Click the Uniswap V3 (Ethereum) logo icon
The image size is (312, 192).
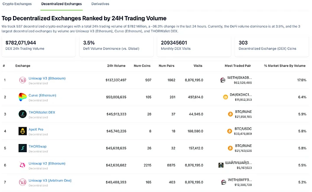coord(23,80)
